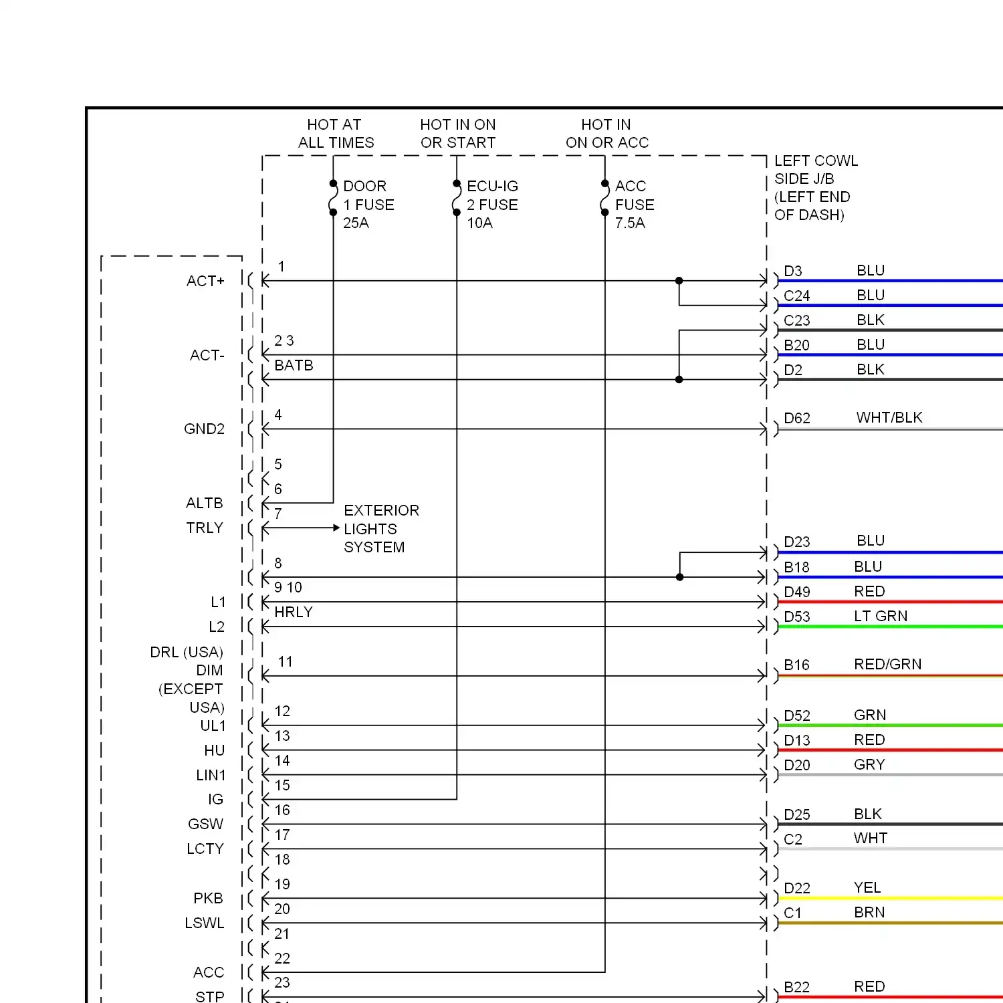The width and height of the screenshot is (1003, 1003).
Task: Click the L1 terminal label
Action: tap(218, 602)
